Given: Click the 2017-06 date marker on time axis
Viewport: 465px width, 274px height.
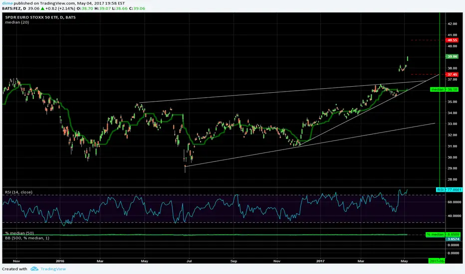Looking at the screenshot, I should (x=437, y=261).
